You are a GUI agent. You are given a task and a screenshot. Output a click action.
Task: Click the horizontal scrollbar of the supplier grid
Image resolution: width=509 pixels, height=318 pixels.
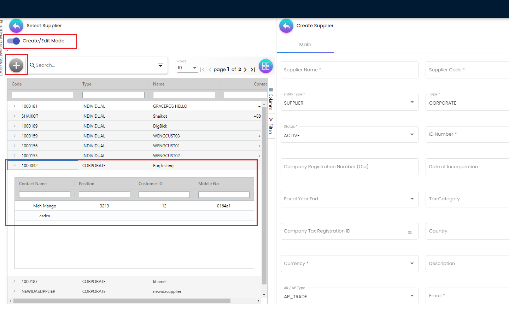point(122,301)
